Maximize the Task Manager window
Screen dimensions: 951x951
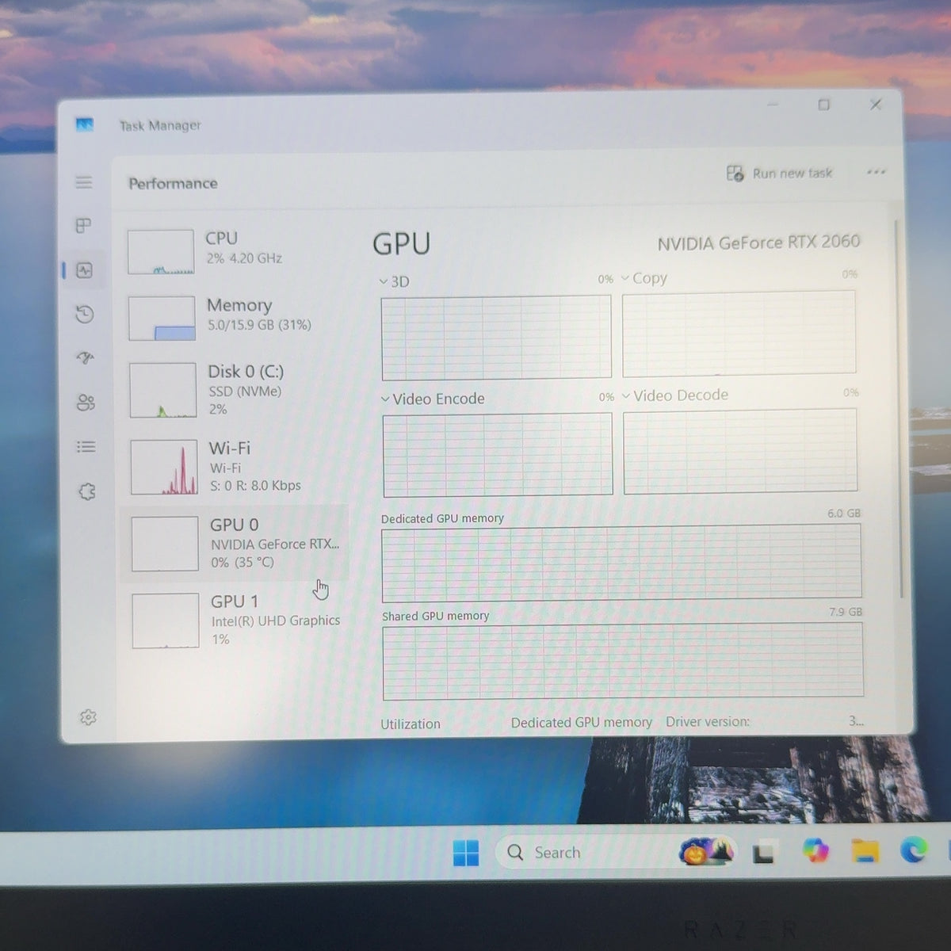(x=824, y=105)
